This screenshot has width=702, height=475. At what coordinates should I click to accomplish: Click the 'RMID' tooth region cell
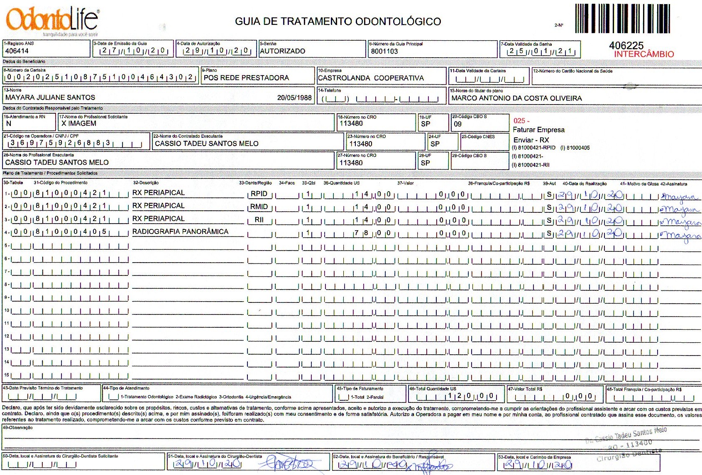[x=259, y=207]
